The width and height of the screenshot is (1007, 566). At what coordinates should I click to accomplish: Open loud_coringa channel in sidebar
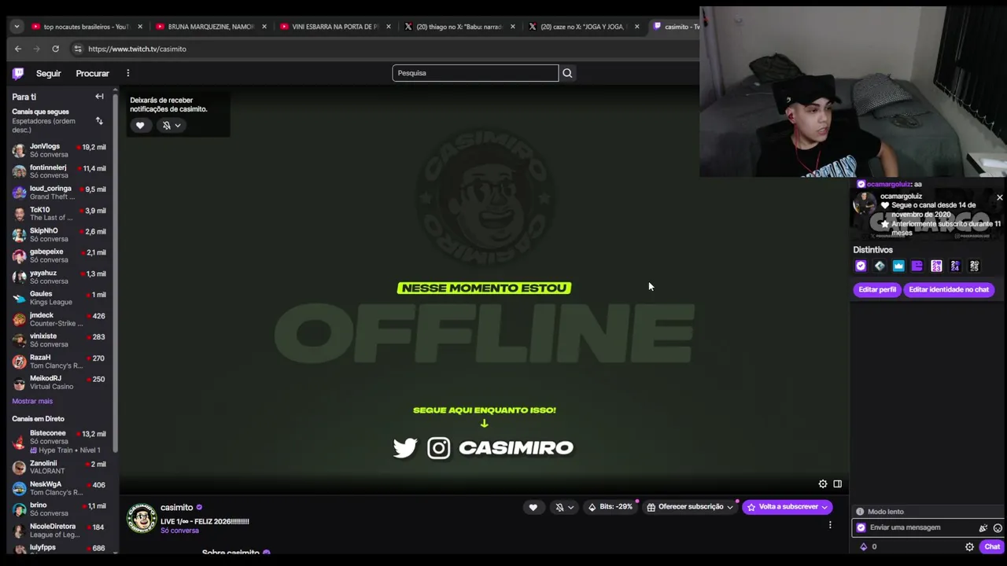(x=59, y=193)
